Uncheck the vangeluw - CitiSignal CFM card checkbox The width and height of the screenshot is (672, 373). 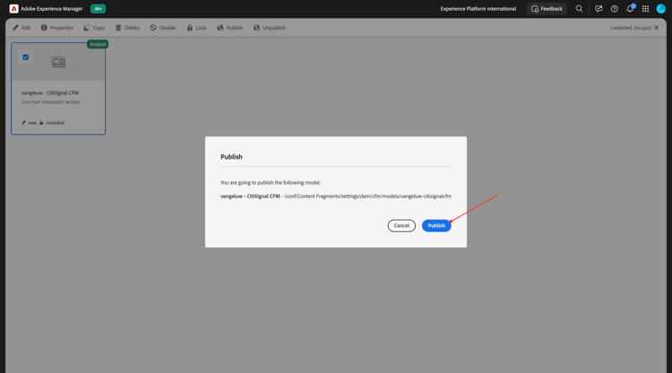click(x=26, y=57)
